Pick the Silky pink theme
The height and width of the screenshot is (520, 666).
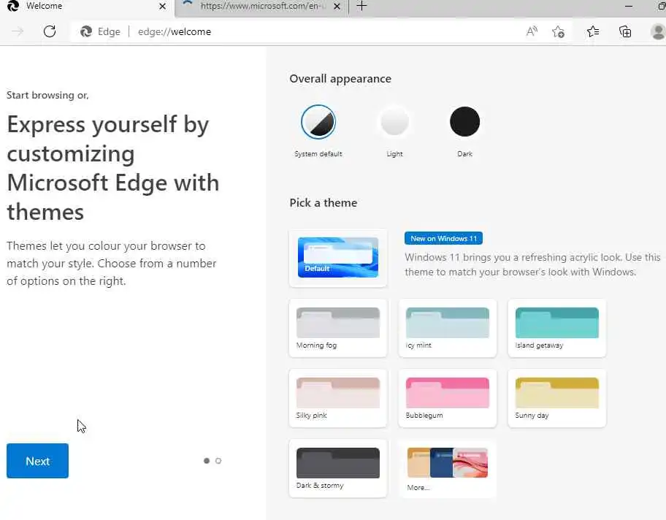point(338,398)
